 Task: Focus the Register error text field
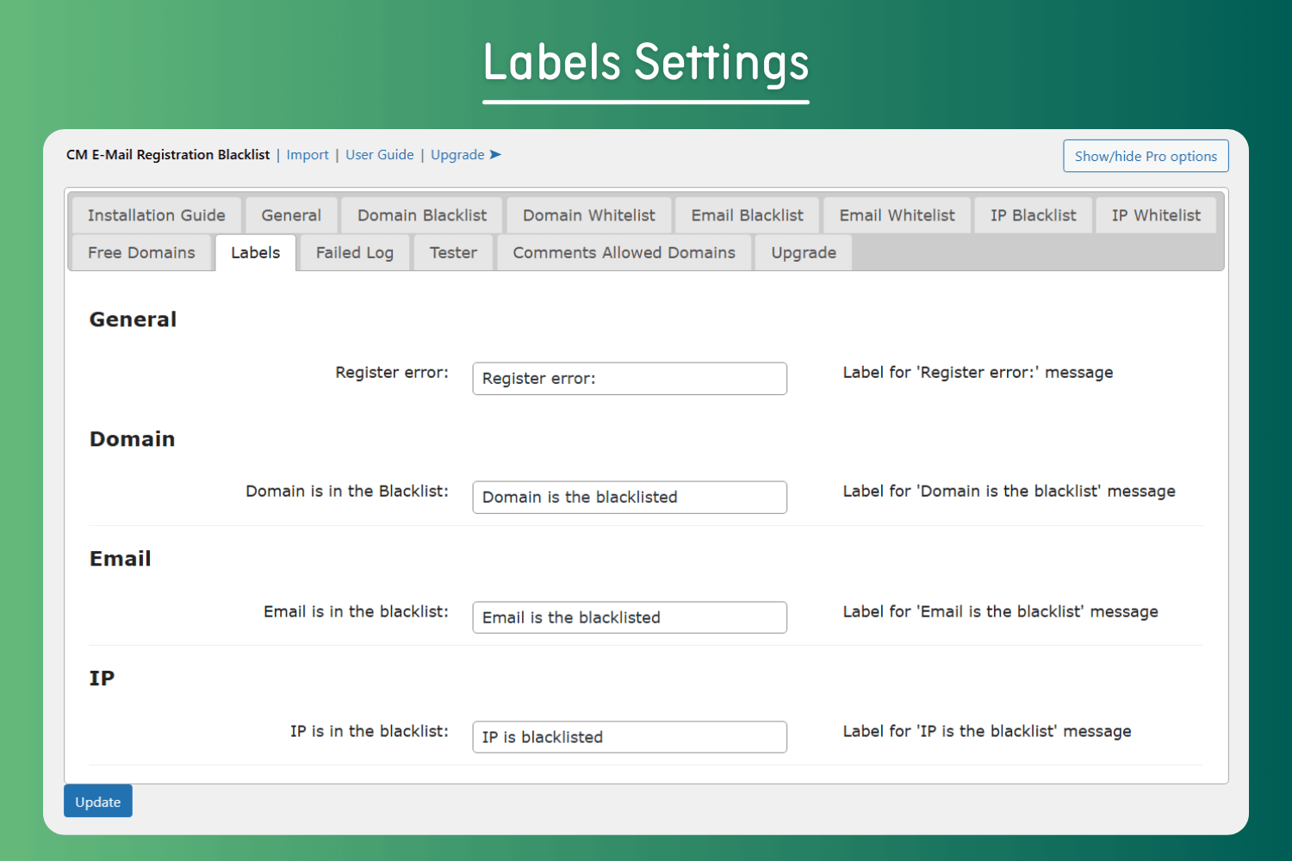630,379
